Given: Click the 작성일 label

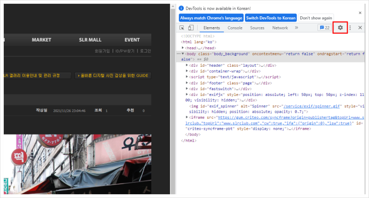Looking at the screenshot, I should pos(42,110).
